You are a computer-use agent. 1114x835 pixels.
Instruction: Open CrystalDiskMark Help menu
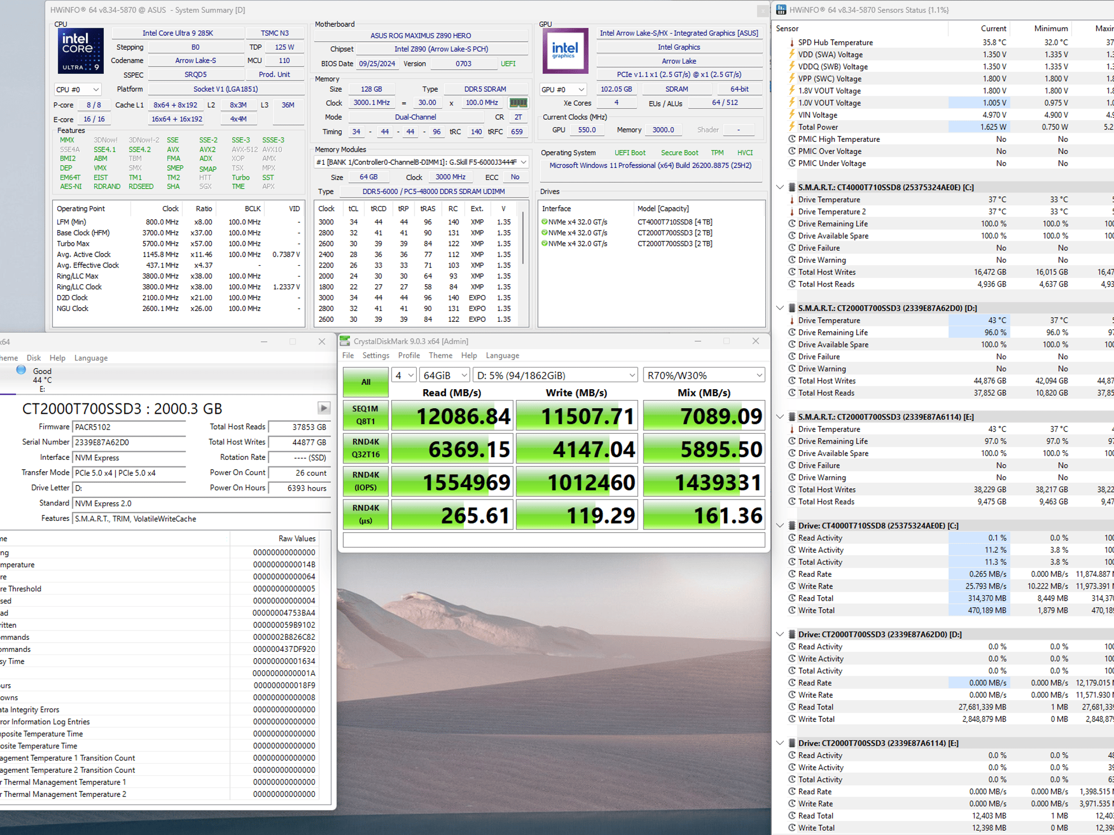(x=469, y=356)
